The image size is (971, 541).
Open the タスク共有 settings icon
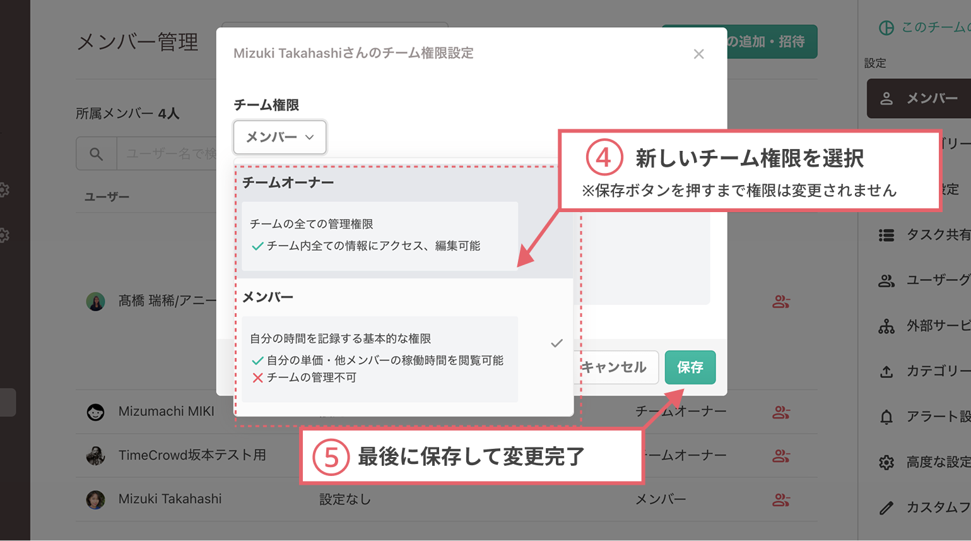(888, 235)
